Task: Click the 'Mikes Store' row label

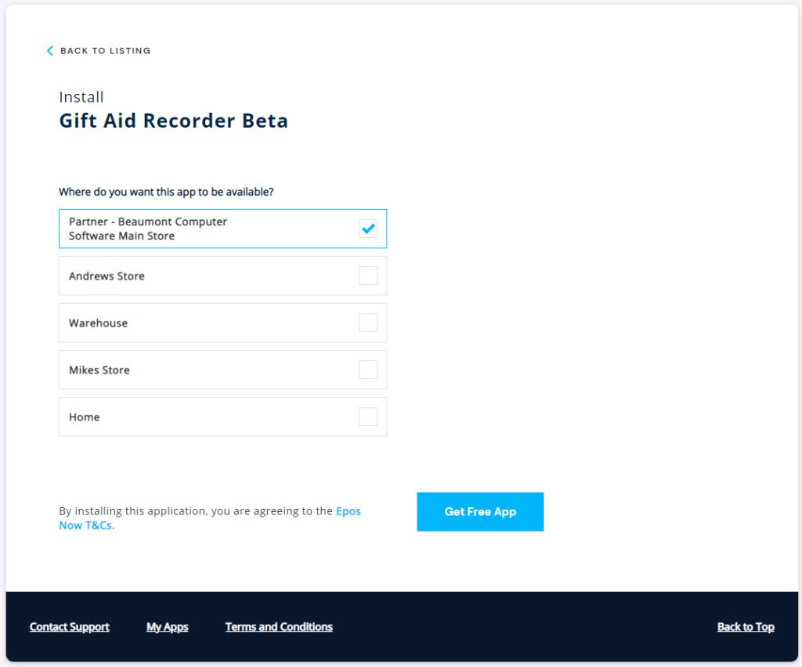Action: coord(99,370)
